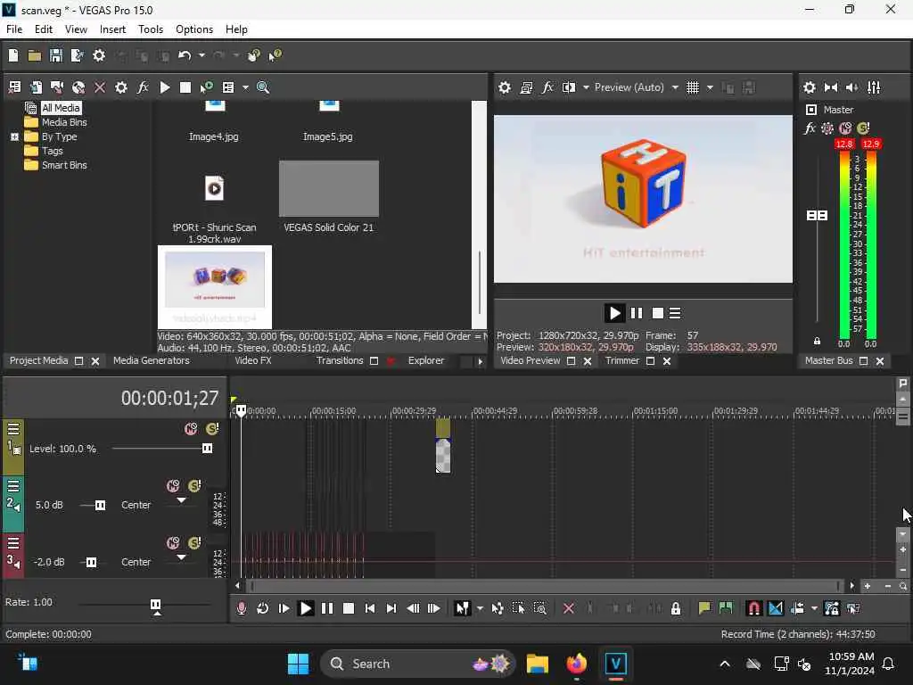913x685 pixels.
Task: Open the Insert menu
Action: point(112,29)
